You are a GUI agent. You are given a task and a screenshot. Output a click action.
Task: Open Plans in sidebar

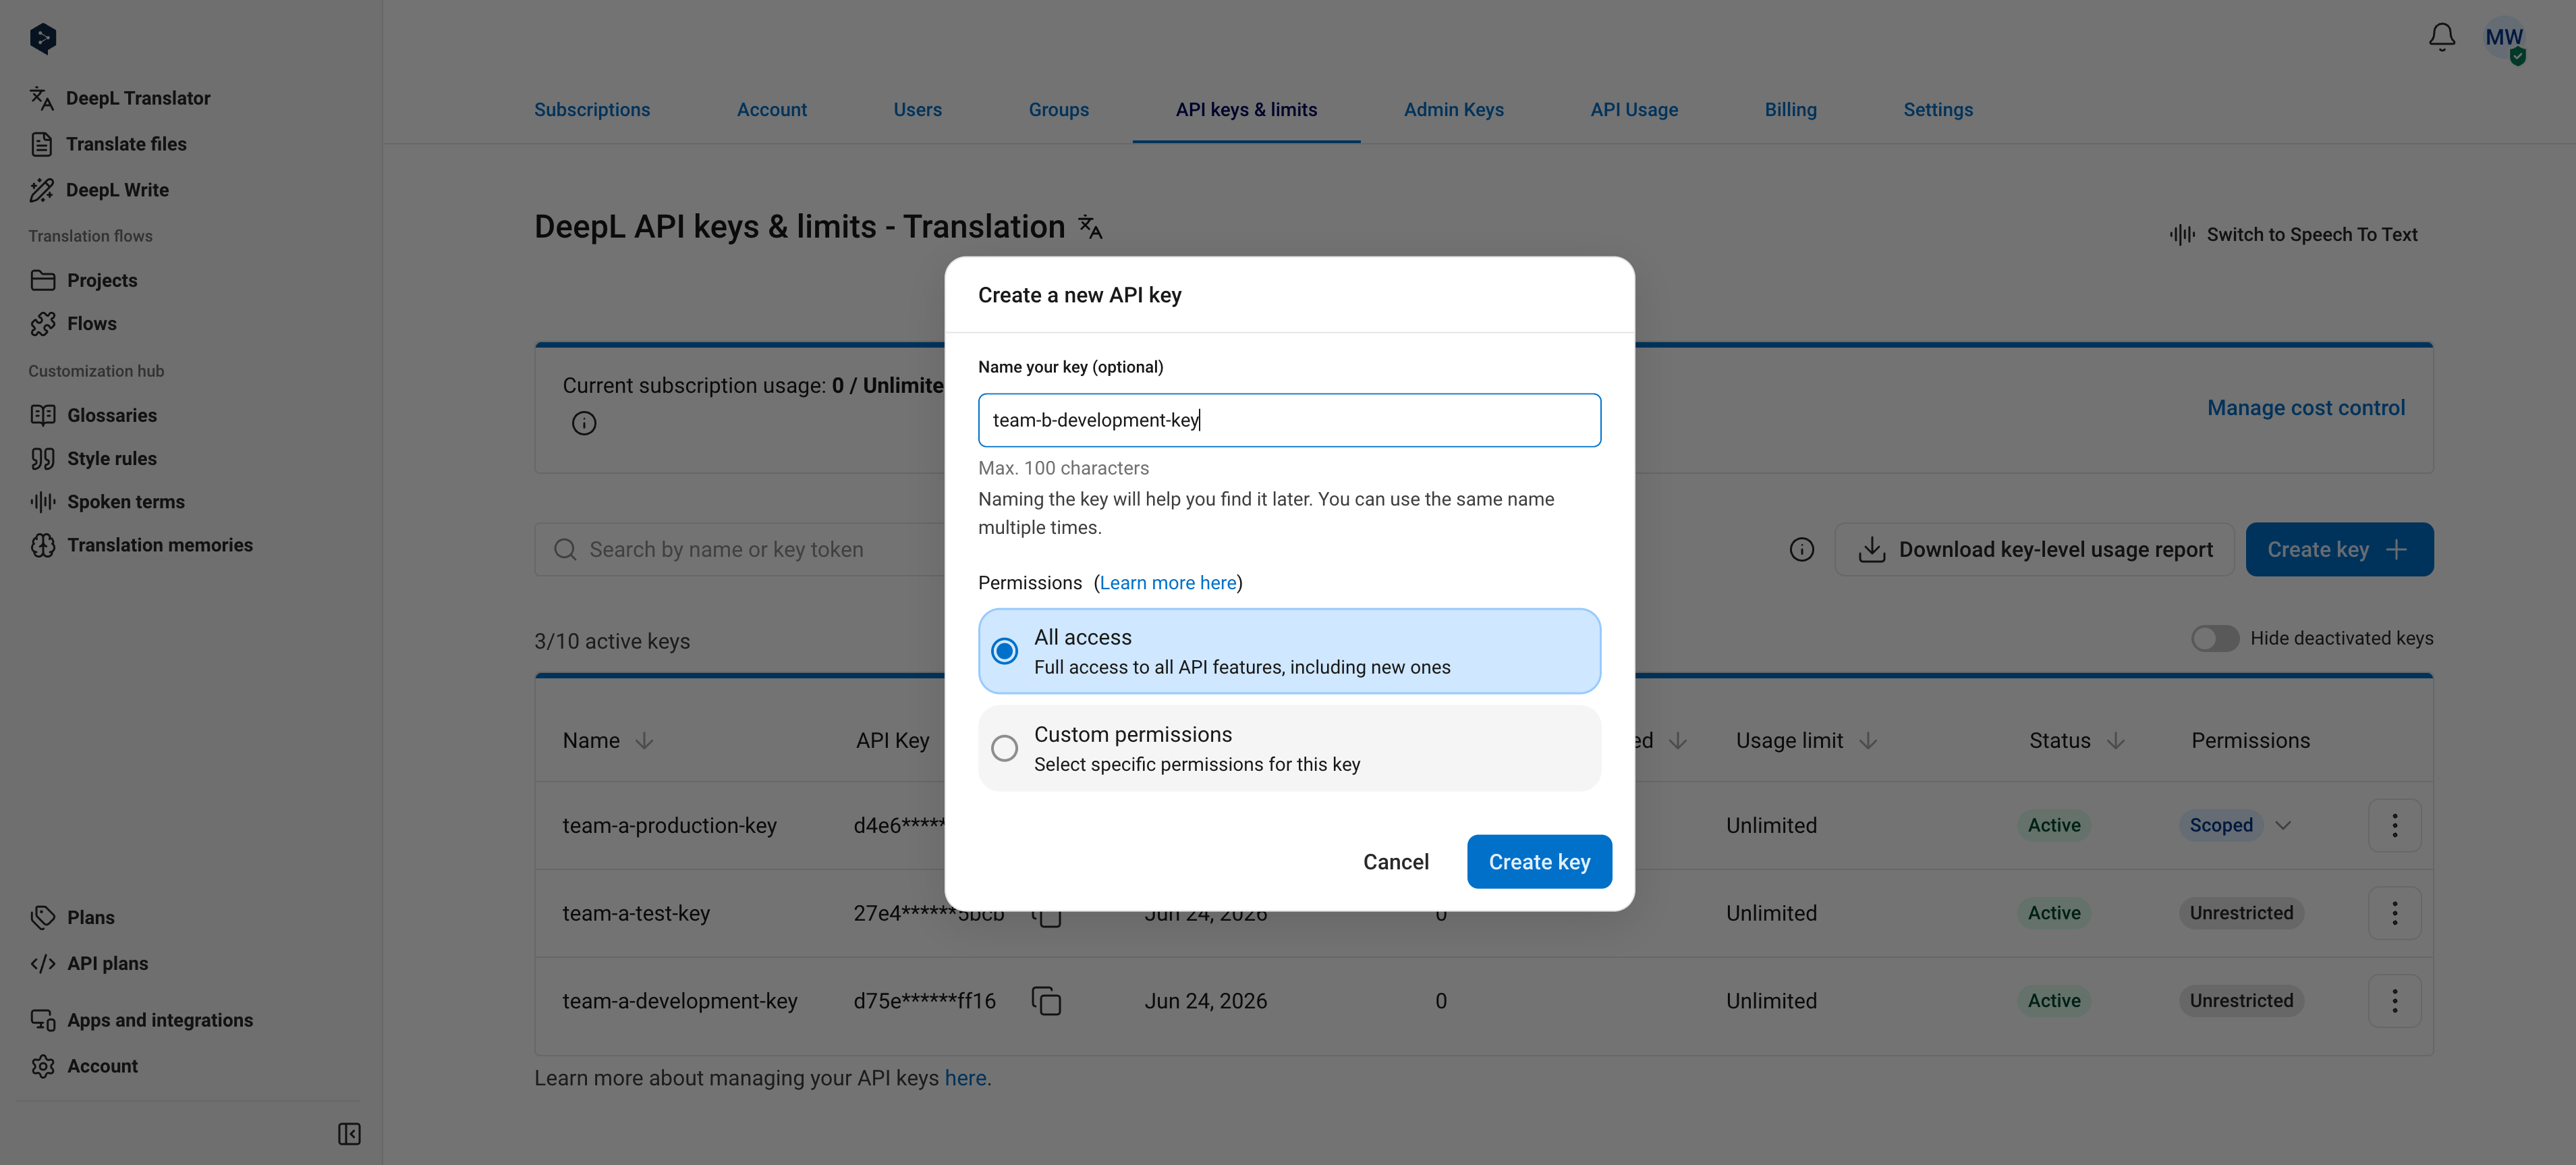pyautogui.click(x=72, y=917)
